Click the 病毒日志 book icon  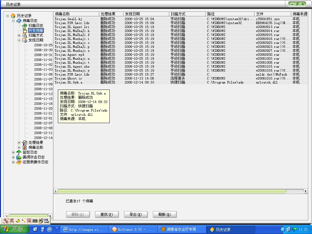[19, 21]
